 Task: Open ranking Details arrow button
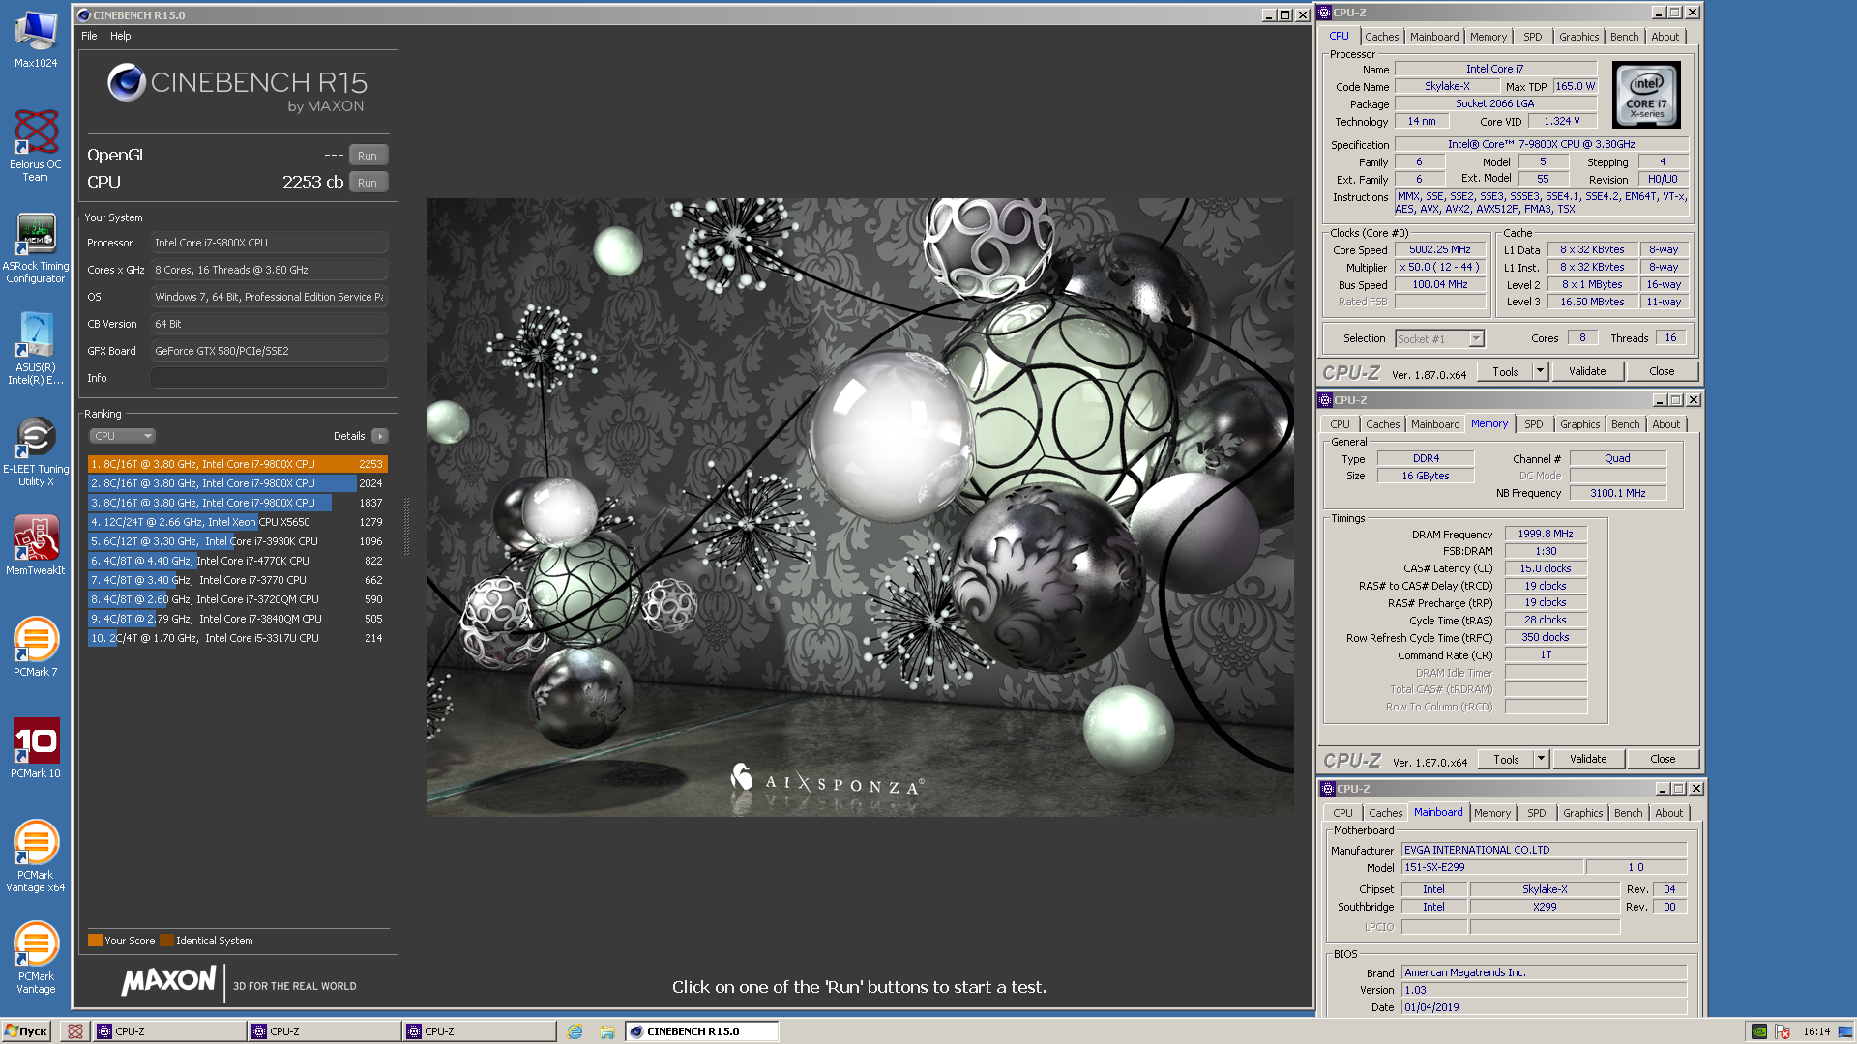[380, 436]
